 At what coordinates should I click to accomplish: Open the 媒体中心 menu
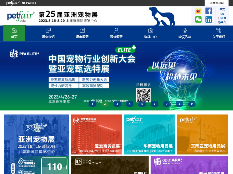click(151, 37)
